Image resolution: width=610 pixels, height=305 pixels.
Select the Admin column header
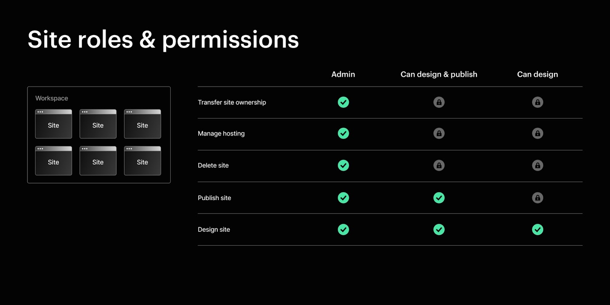[x=343, y=74]
